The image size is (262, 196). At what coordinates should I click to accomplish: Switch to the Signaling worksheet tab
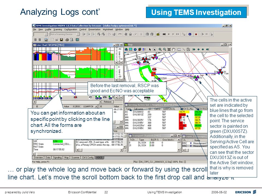pyautogui.click(x=57, y=158)
